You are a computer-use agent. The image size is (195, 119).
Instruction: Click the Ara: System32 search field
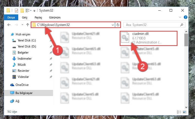[x=152, y=25]
